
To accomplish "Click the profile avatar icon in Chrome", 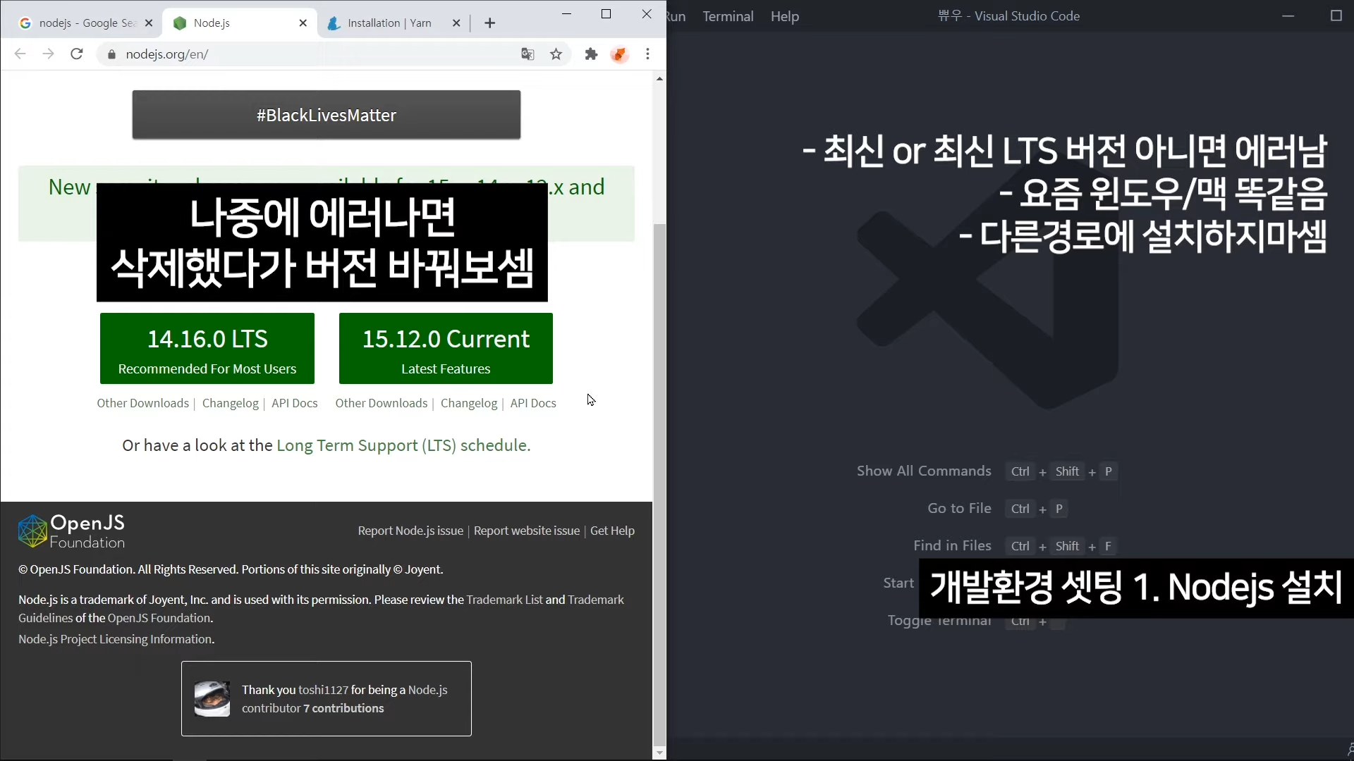I will (619, 54).
